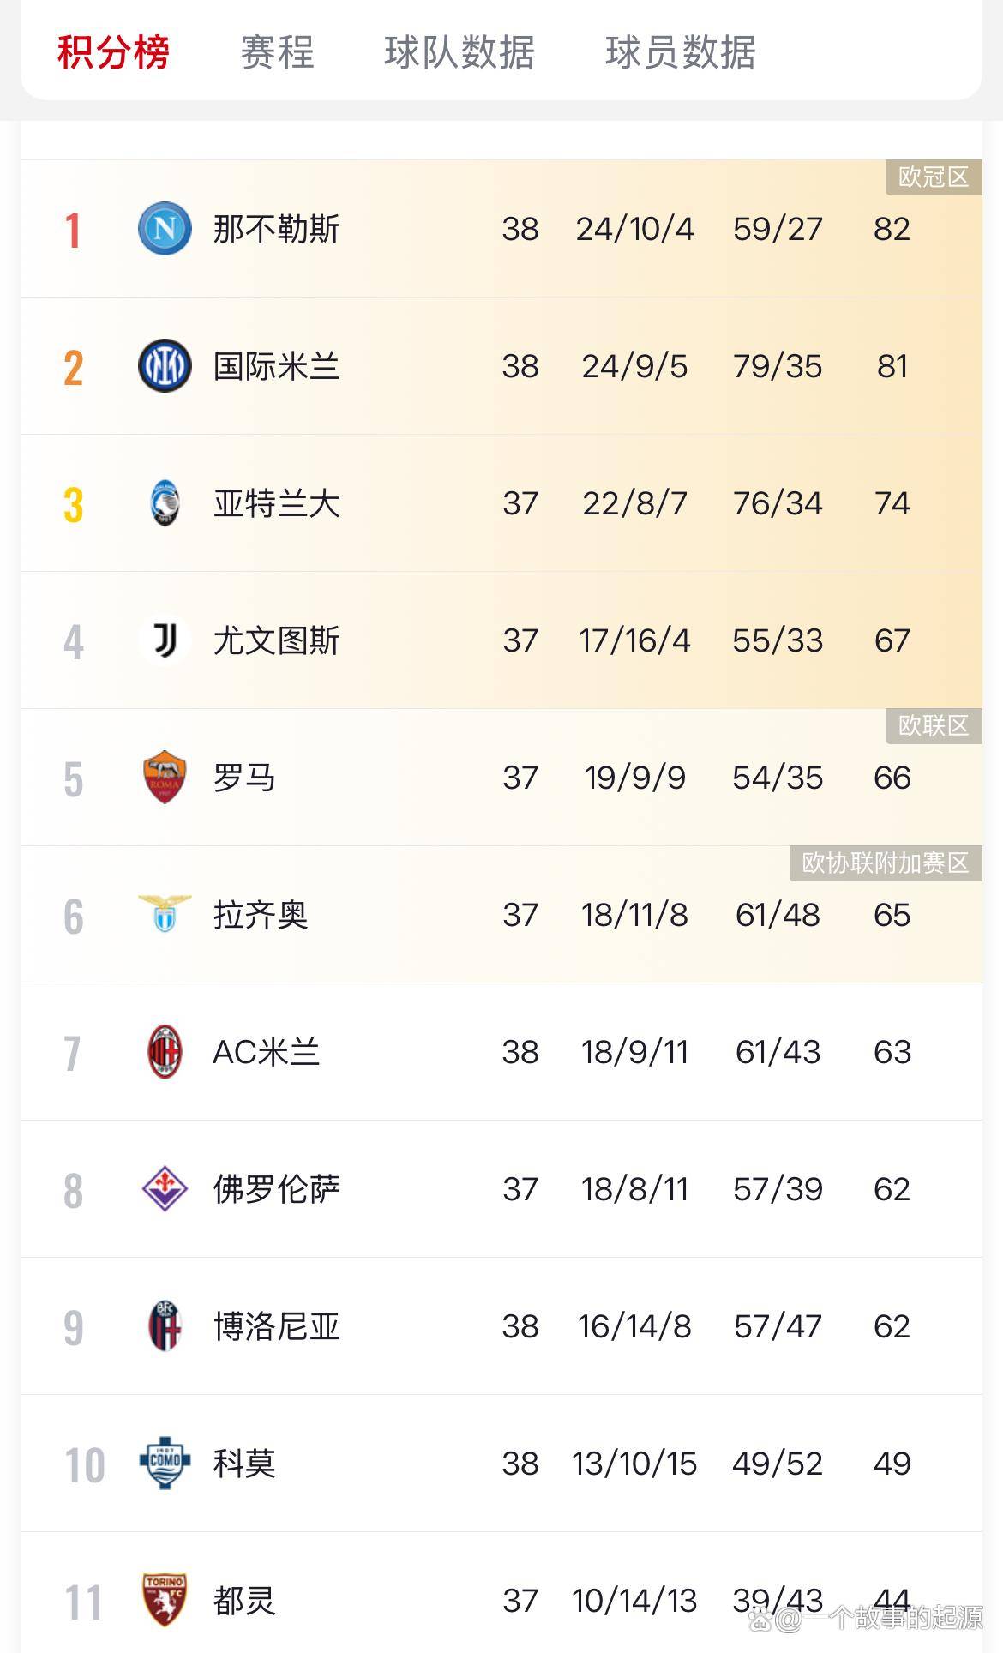The height and width of the screenshot is (1653, 1003).
Task: Click the 欧联区 zone label
Action: tap(933, 726)
